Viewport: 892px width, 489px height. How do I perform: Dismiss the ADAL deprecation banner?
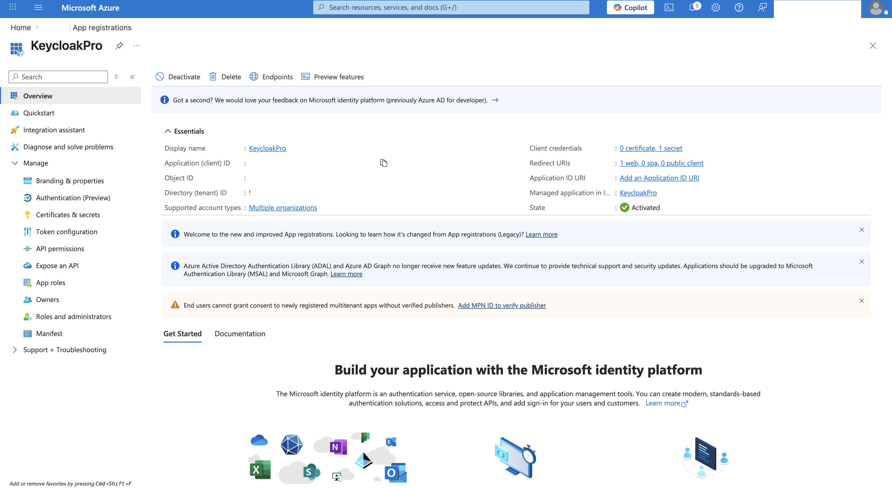(861, 261)
